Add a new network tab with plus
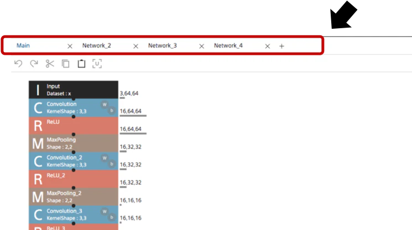Screen dimensions: 412x230 [x=281, y=46]
